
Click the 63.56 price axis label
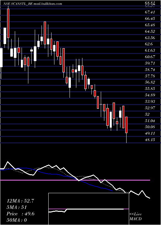pos(150,38)
